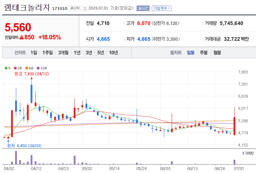Click the 거래대금 value 32,722 백만

[236, 39]
